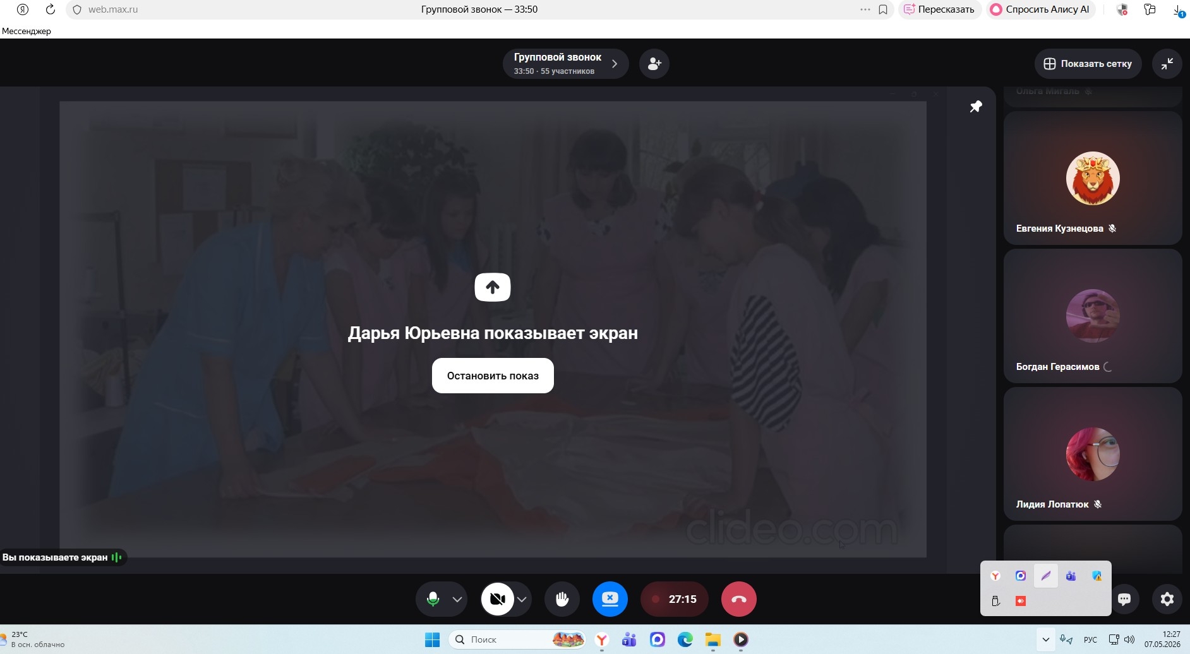This screenshot has width=1190, height=654.
Task: Exit fullscreen with the collapse arrows icon
Action: pyautogui.click(x=1167, y=64)
